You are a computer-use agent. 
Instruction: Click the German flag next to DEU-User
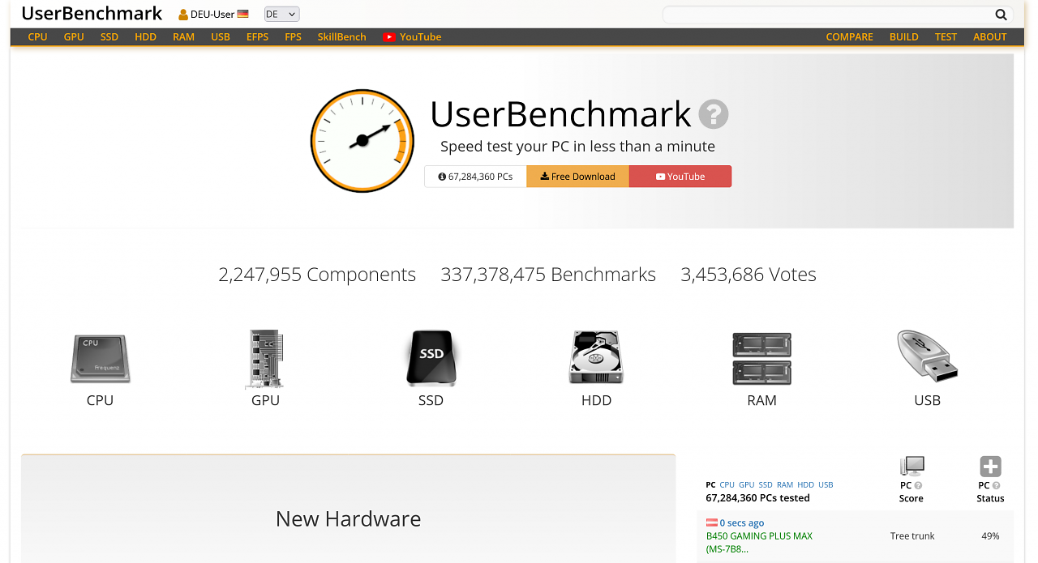point(242,14)
